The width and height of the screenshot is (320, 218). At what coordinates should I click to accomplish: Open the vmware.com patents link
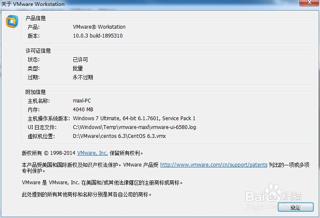click(x=214, y=165)
